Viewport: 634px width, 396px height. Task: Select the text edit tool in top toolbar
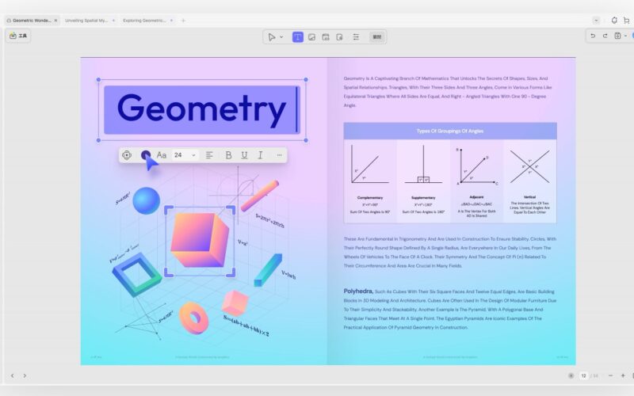pyautogui.click(x=298, y=36)
